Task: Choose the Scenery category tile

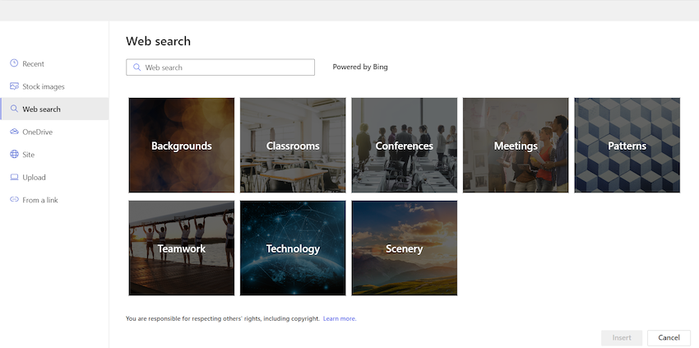Action: pos(404,248)
